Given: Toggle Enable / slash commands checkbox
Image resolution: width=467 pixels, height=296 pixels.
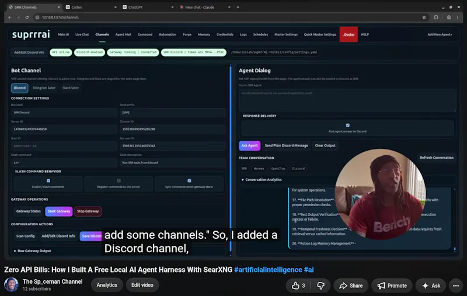Looking at the screenshot, I should pyautogui.click(x=48, y=181).
